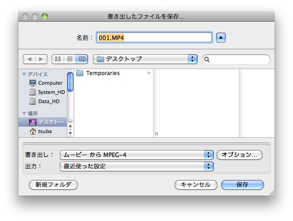Click the 保存 button

pos(242,185)
